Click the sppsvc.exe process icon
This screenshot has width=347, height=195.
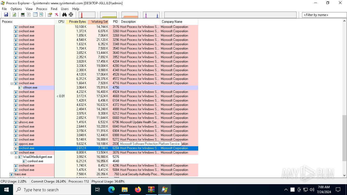pos(16,144)
